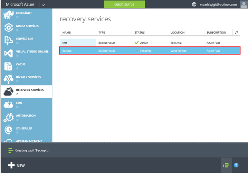Click the "Creating vault 'Backup'..." message

[32, 150]
